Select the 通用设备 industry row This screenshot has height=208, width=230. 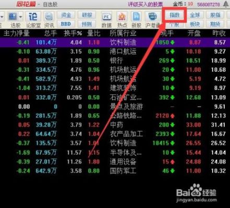(x=115, y=162)
